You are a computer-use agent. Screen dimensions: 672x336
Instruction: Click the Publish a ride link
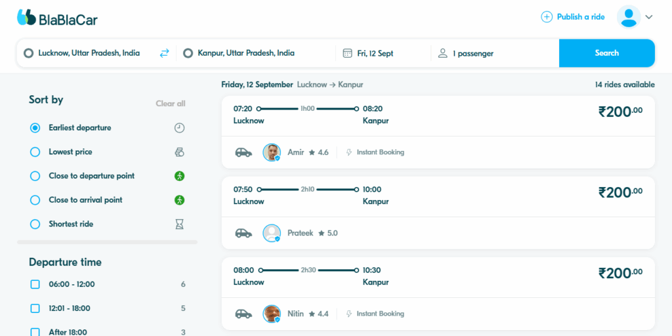coord(573,17)
